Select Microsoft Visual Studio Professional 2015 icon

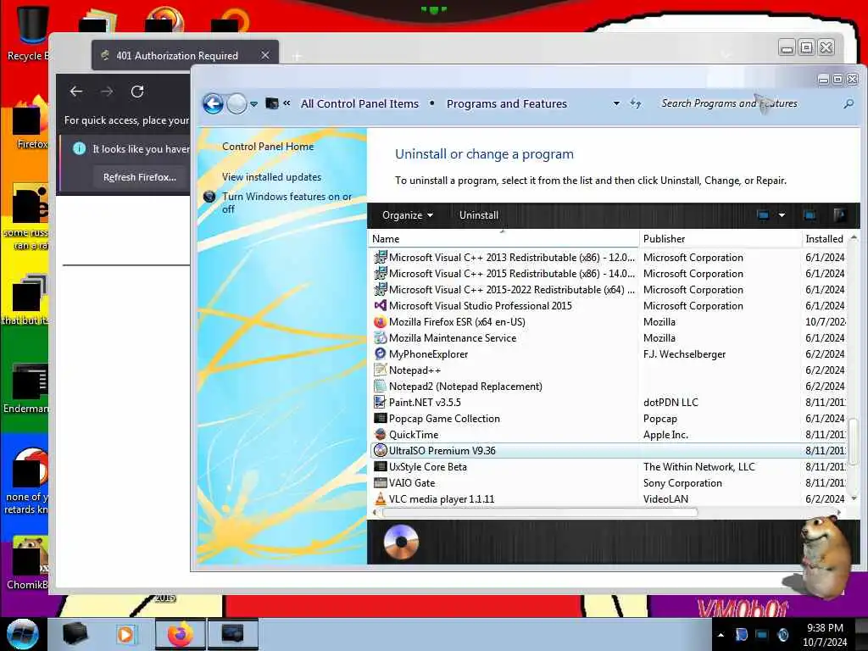381,305
